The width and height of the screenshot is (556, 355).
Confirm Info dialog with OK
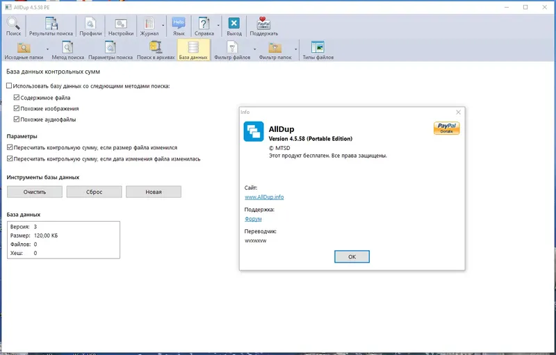pos(352,257)
